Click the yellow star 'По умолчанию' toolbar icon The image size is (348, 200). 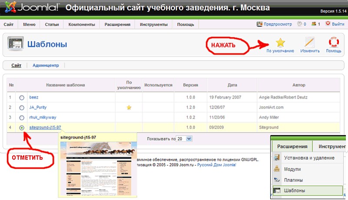[x=280, y=42]
